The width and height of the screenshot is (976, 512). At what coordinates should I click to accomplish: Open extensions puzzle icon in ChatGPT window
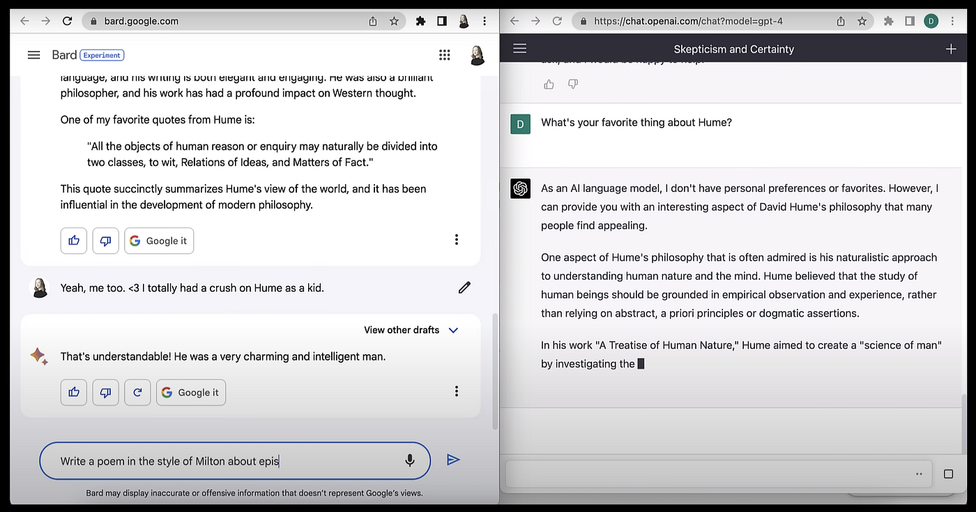click(888, 21)
